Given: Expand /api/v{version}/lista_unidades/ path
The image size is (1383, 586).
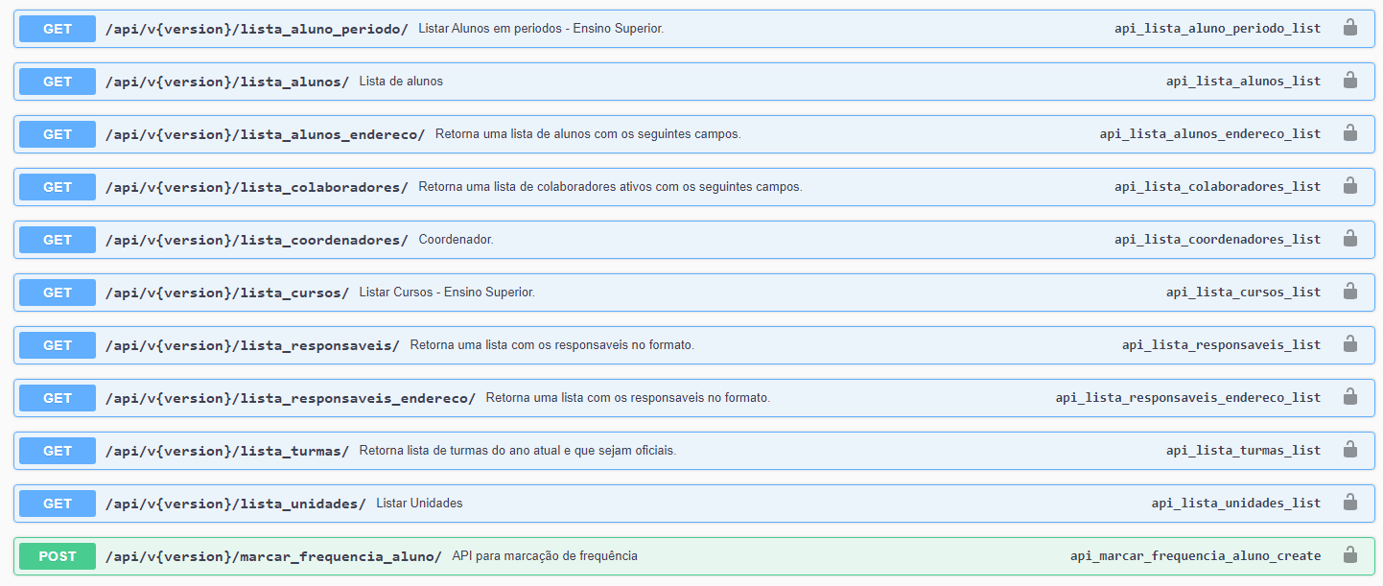Looking at the screenshot, I should (236, 504).
